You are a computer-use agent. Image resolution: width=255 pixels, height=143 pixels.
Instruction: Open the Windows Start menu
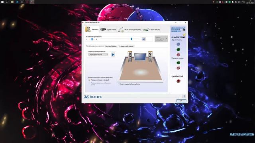click(2, 2)
